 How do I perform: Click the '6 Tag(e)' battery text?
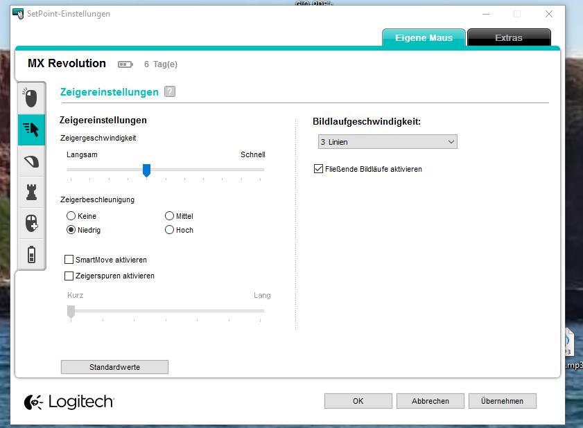161,64
